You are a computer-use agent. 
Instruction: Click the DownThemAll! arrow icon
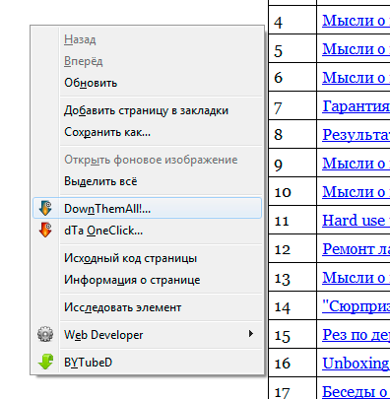pos(45,208)
